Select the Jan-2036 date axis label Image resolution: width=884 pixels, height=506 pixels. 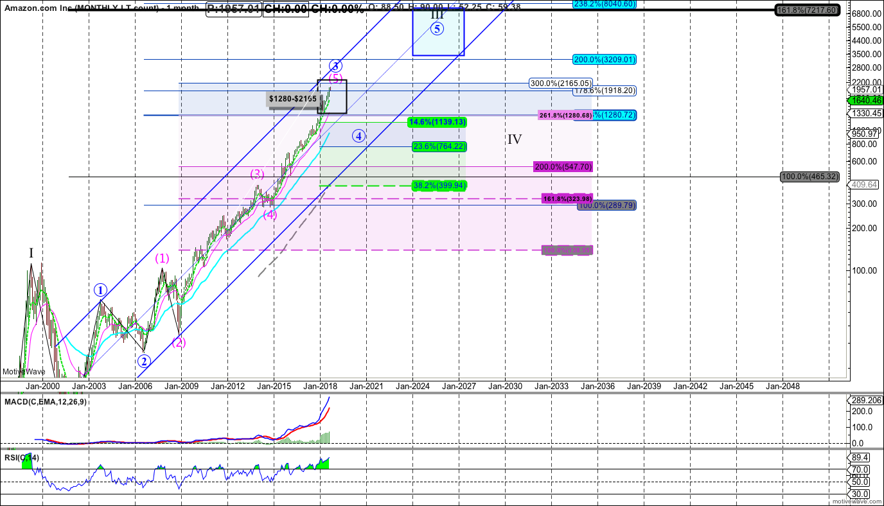click(597, 386)
